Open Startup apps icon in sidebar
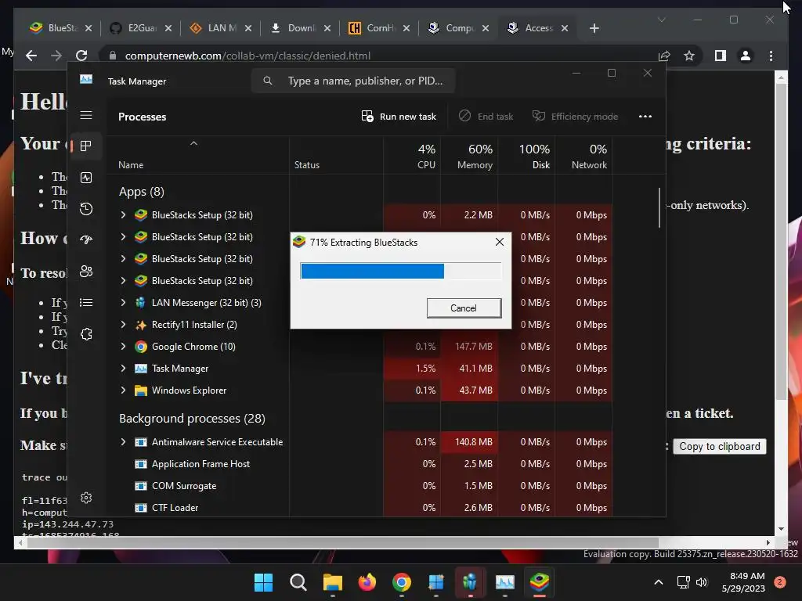802x601 pixels. click(86, 239)
